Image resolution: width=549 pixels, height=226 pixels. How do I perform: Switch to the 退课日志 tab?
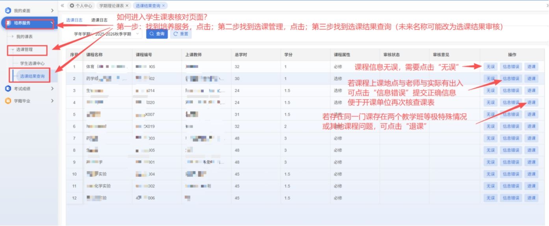(99, 20)
